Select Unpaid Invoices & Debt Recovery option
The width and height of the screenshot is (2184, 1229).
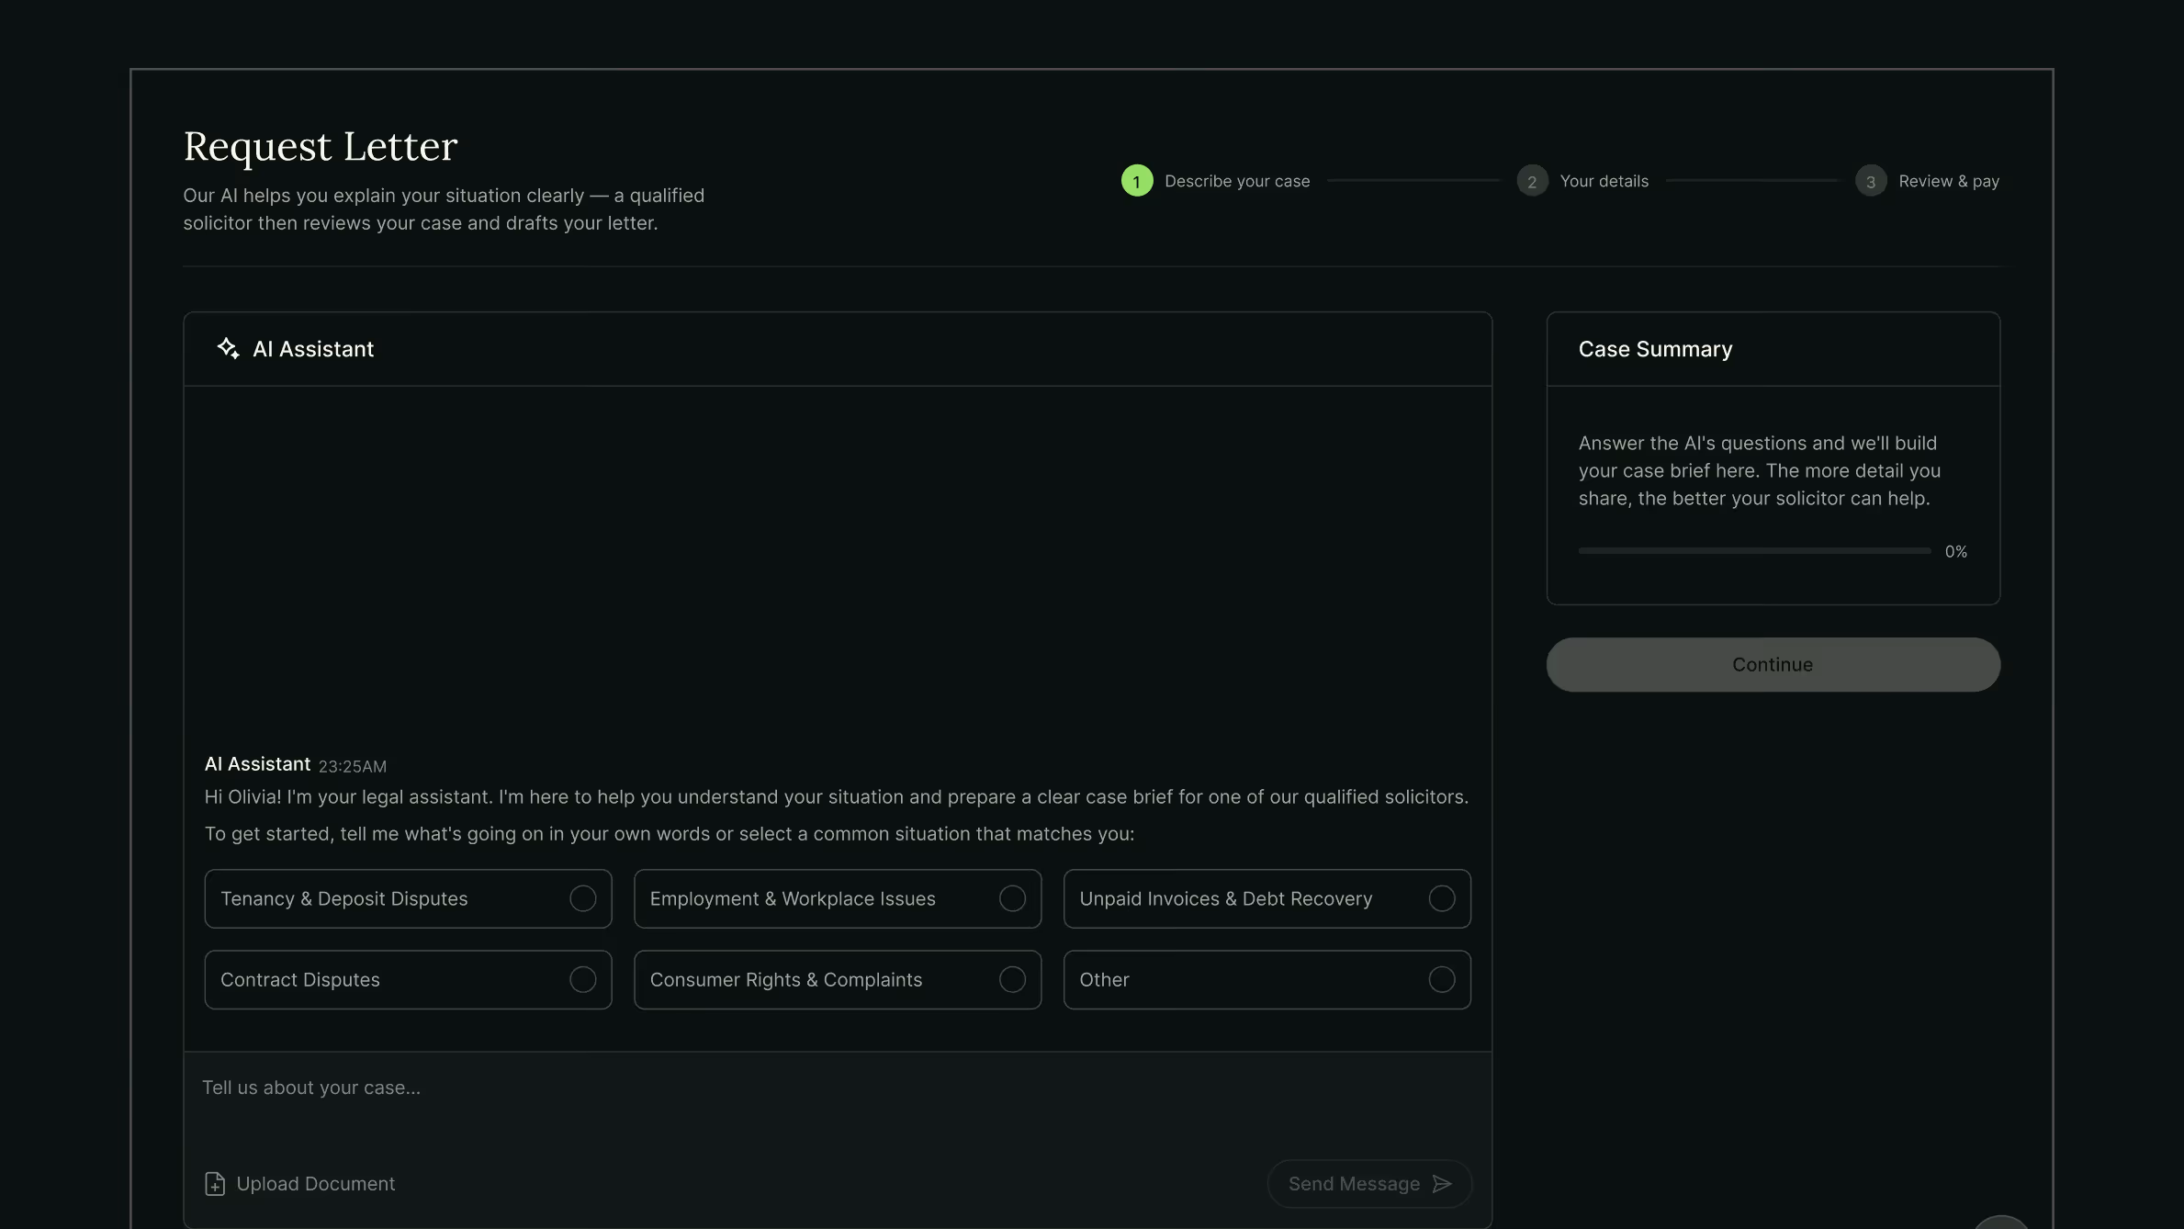(x=1441, y=898)
